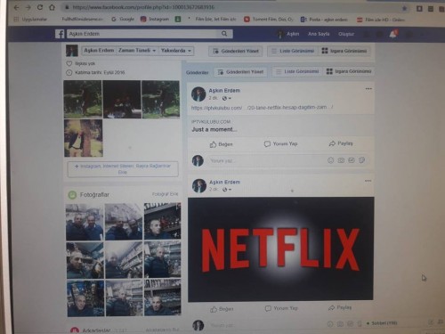The height and width of the screenshot is (334, 445).
Task: Open the three-dot menu on the Netflix post
Action: tap(368, 181)
